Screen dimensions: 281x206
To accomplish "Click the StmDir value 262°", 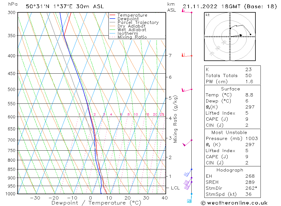I will coord(251,188).
